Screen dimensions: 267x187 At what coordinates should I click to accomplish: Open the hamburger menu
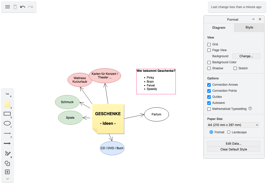[x=8, y=7]
